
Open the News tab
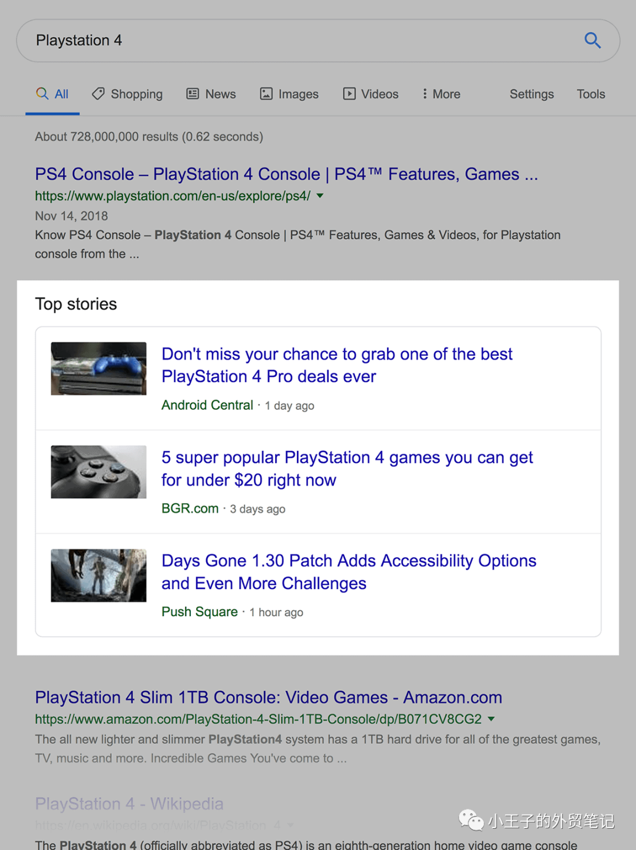[211, 94]
